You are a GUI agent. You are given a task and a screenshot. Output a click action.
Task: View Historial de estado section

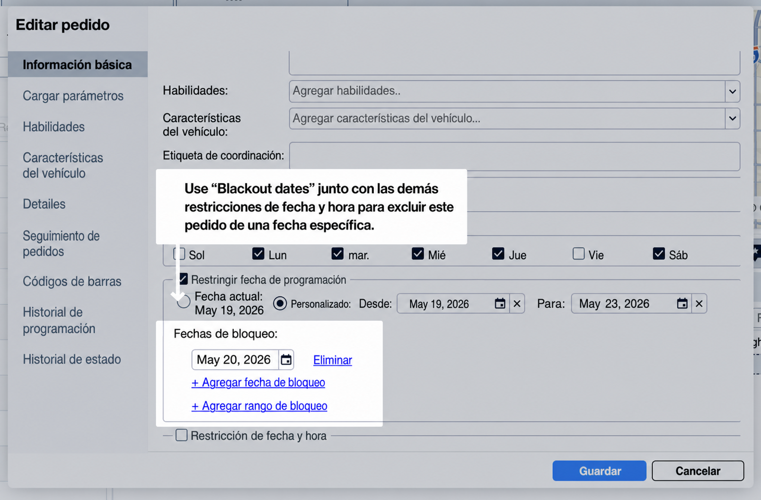[72, 359]
